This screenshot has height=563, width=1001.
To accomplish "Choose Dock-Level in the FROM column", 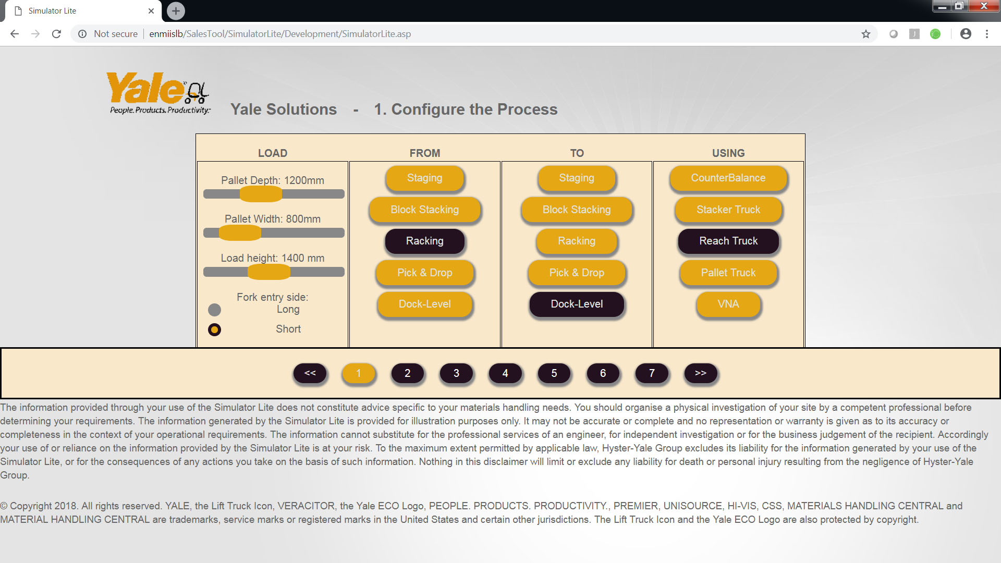I will pos(424,304).
